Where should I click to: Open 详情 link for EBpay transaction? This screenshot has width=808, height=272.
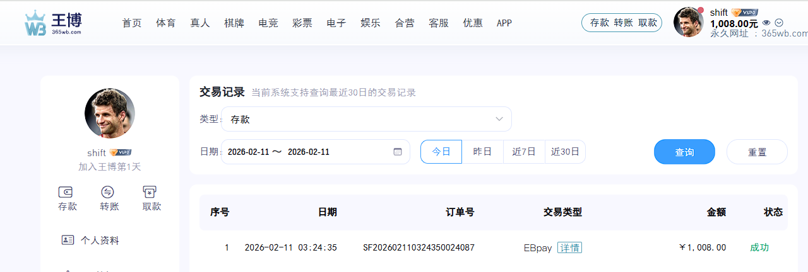[x=569, y=247]
